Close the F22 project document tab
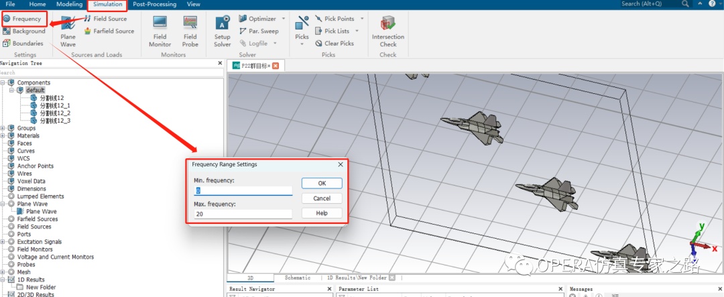 point(276,66)
